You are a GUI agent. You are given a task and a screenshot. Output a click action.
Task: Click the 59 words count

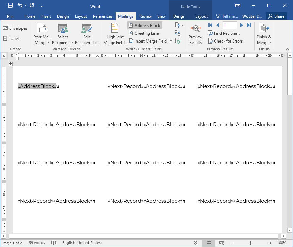click(37, 243)
